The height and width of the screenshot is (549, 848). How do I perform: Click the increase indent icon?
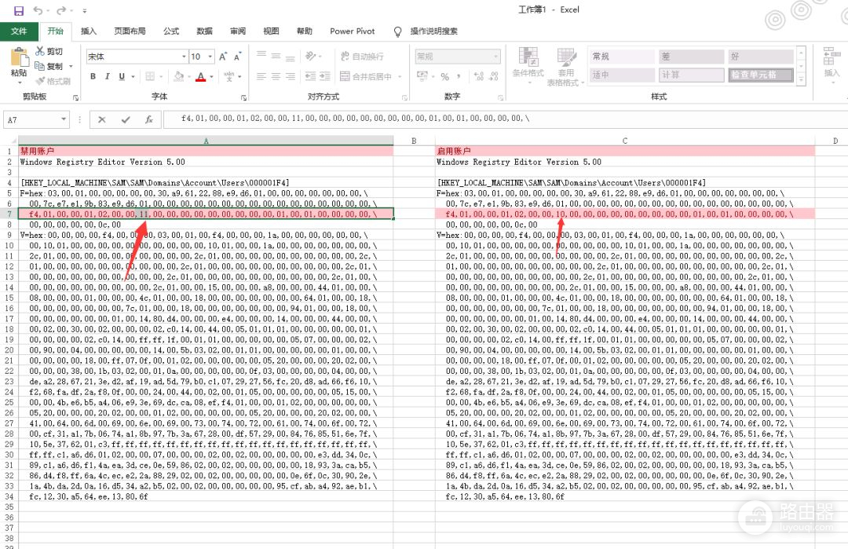pyautogui.click(x=324, y=76)
